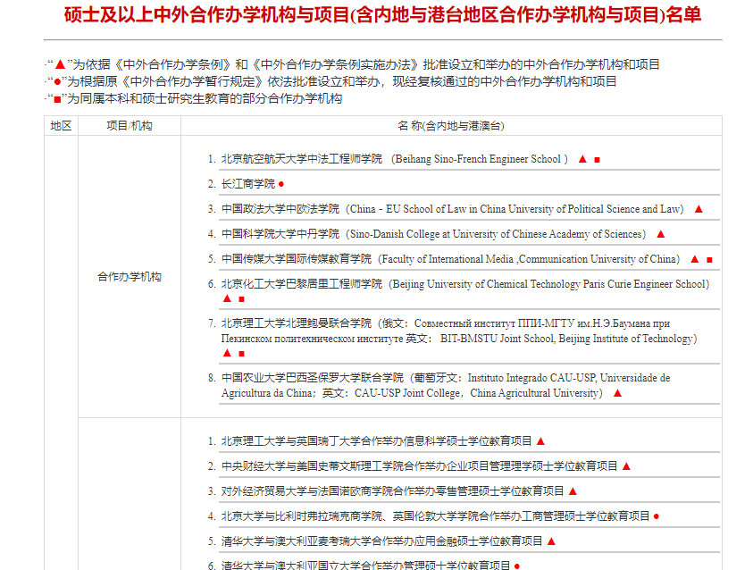
Task: Click the red triangle after CAU-USP Joint College
Action: (x=618, y=393)
